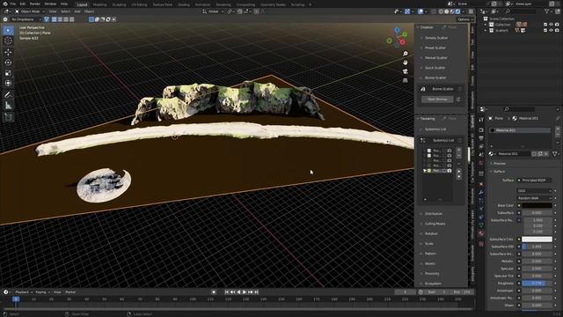Screen dimensions: 563x317
Task: Open the GGX distribution dropdown
Action: (534, 191)
